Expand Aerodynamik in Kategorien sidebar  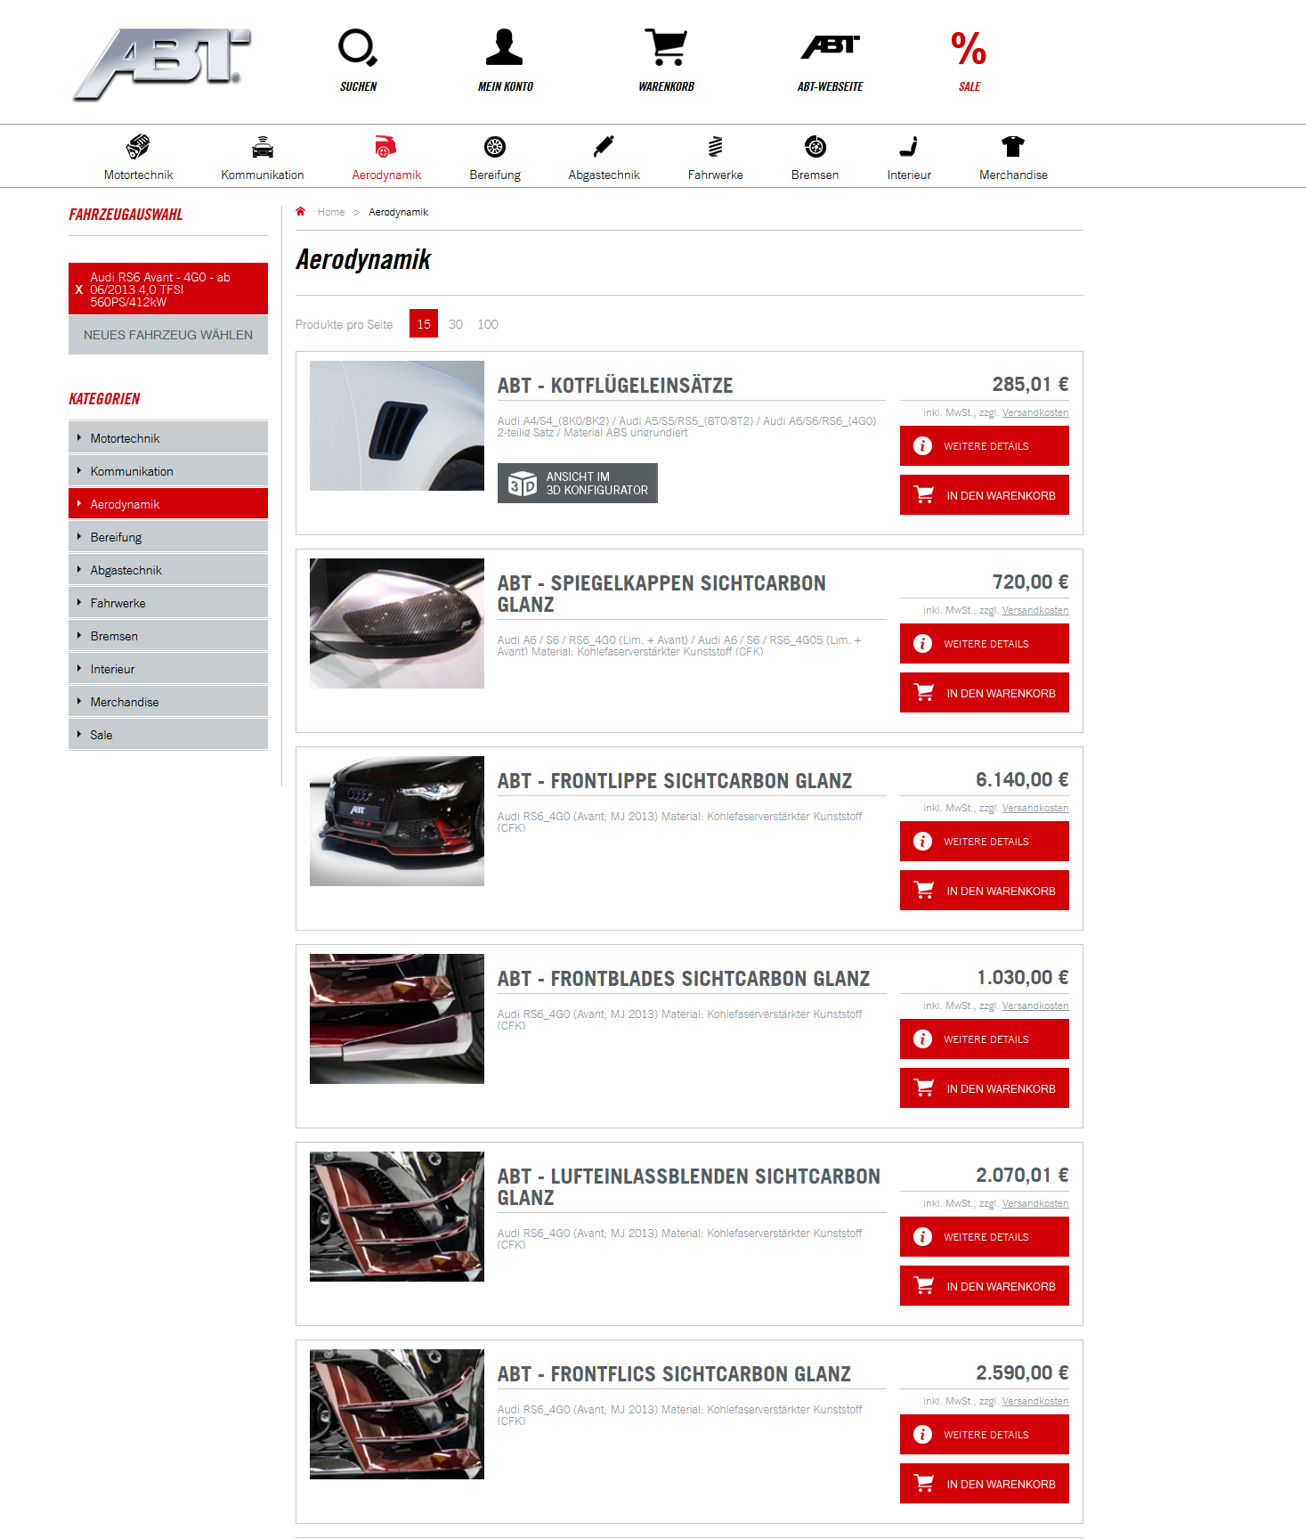pos(168,504)
